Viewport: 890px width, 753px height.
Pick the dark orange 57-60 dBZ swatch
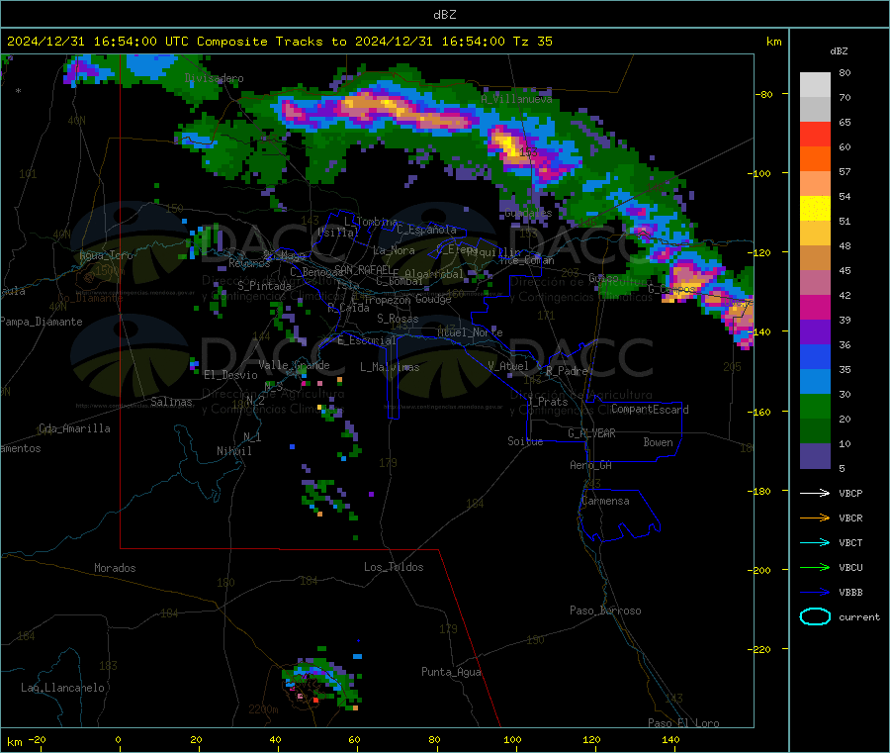815,159
